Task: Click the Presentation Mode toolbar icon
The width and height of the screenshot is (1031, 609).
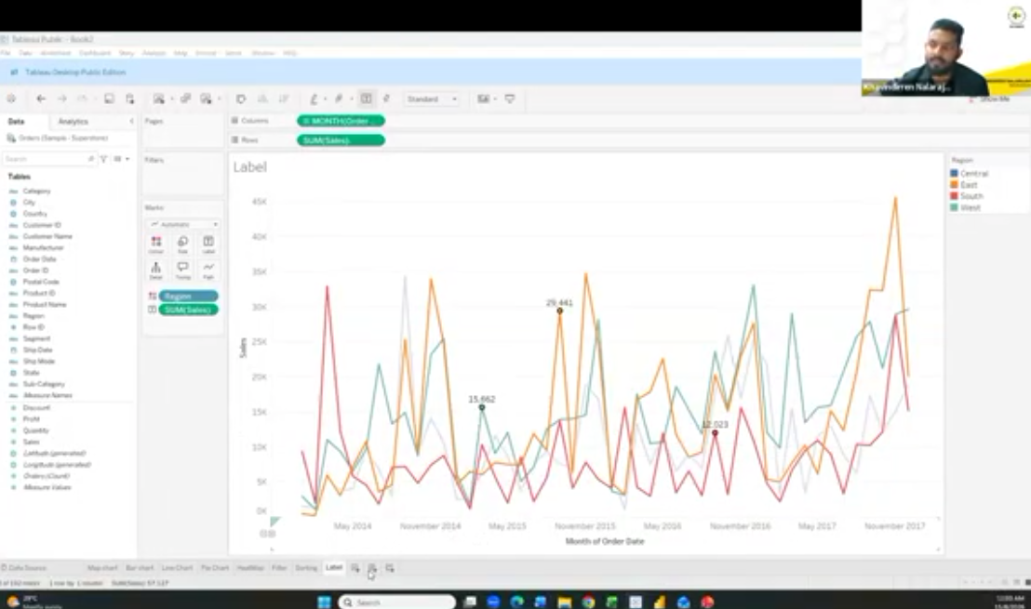Action: click(510, 99)
